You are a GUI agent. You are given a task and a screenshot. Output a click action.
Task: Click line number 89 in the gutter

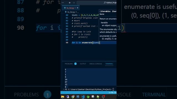point(67,40)
